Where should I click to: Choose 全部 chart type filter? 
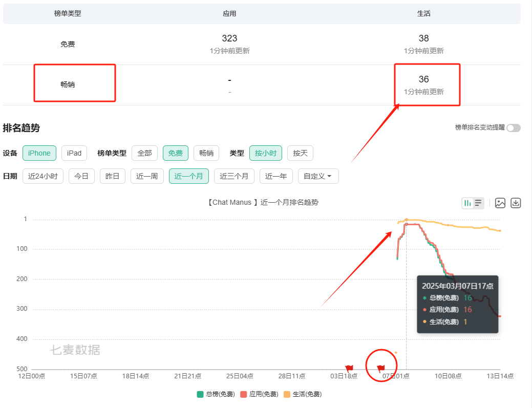tap(144, 153)
